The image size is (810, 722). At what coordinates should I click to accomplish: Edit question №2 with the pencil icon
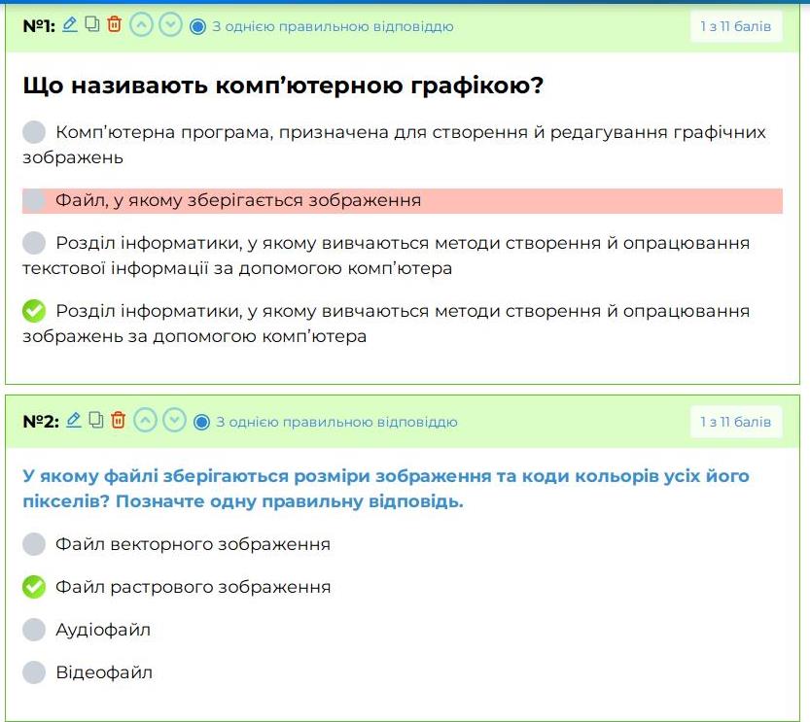(75, 421)
